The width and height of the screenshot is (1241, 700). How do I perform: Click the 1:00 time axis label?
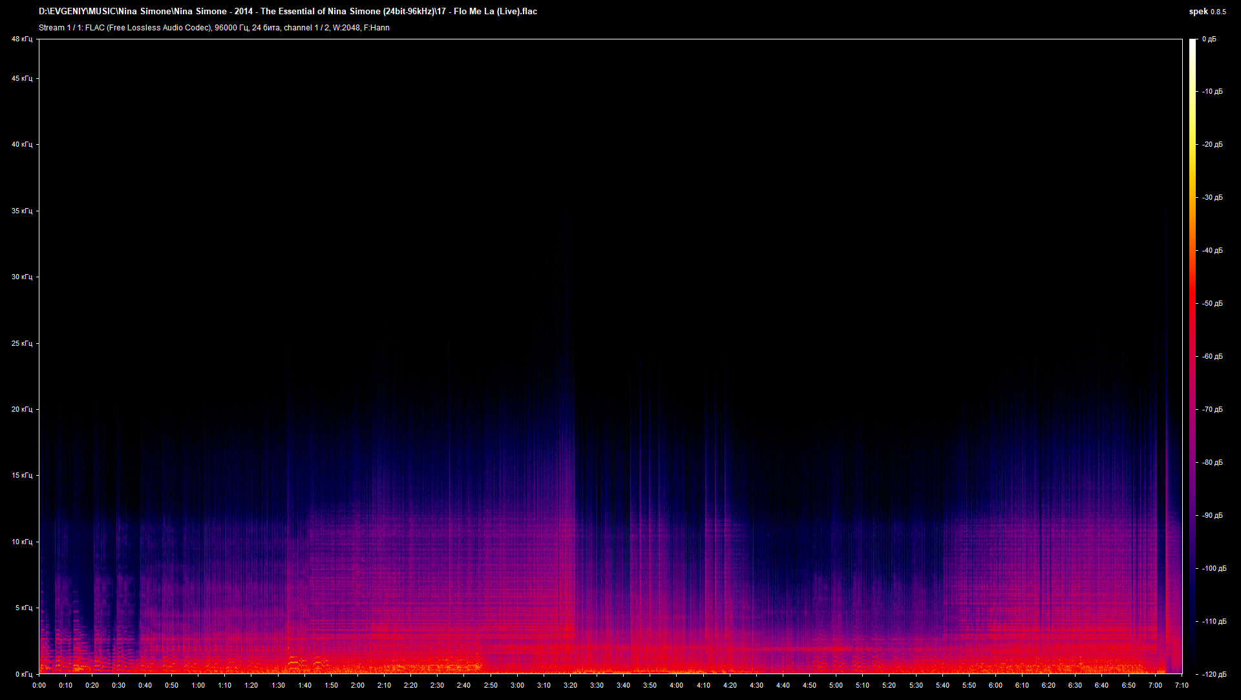tap(198, 686)
